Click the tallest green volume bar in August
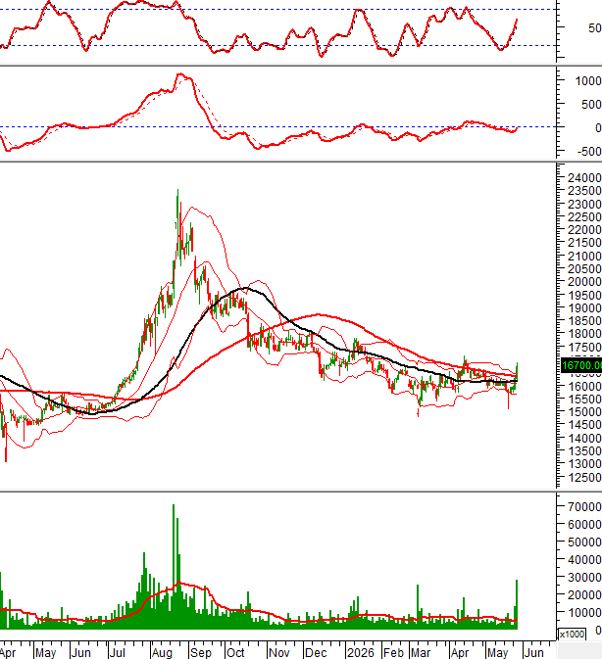Viewport: 602px width, 659px height. [x=174, y=567]
